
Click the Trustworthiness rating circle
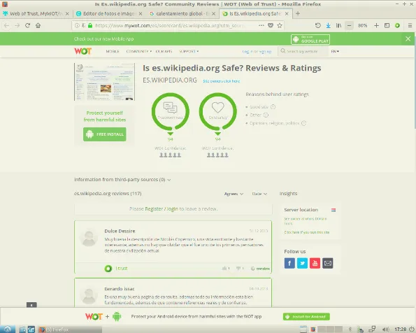(x=171, y=111)
